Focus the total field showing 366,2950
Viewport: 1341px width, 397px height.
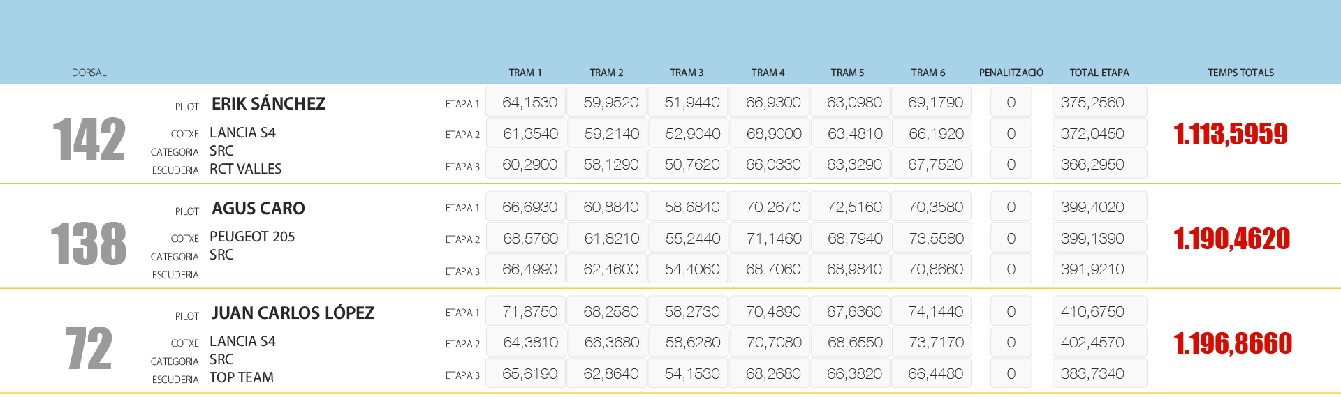[x=1099, y=165]
